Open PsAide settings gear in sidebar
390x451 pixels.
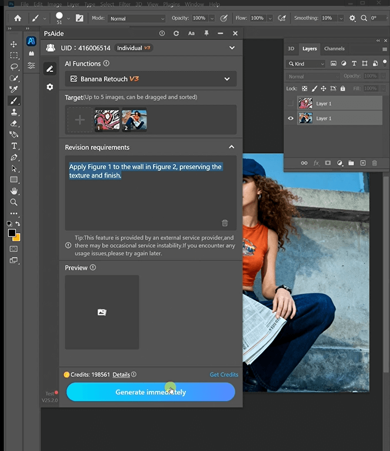click(x=50, y=87)
